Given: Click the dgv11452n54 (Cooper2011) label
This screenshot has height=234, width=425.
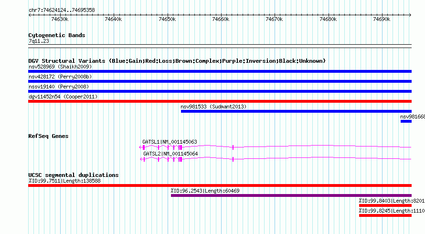Looking at the screenshot, I should coord(63,97).
